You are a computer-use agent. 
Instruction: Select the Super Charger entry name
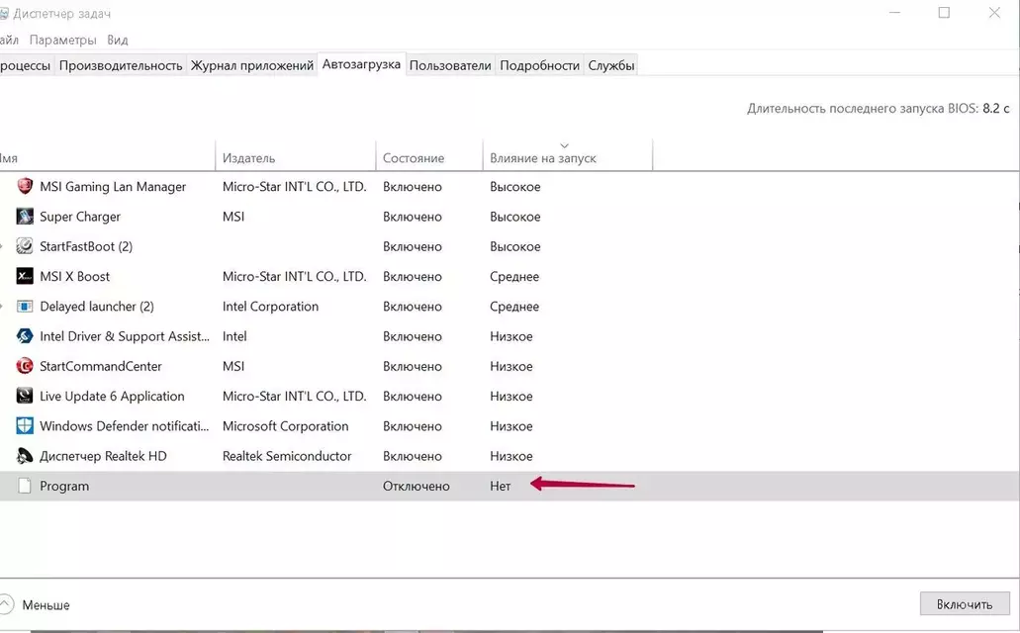pyautogui.click(x=80, y=217)
